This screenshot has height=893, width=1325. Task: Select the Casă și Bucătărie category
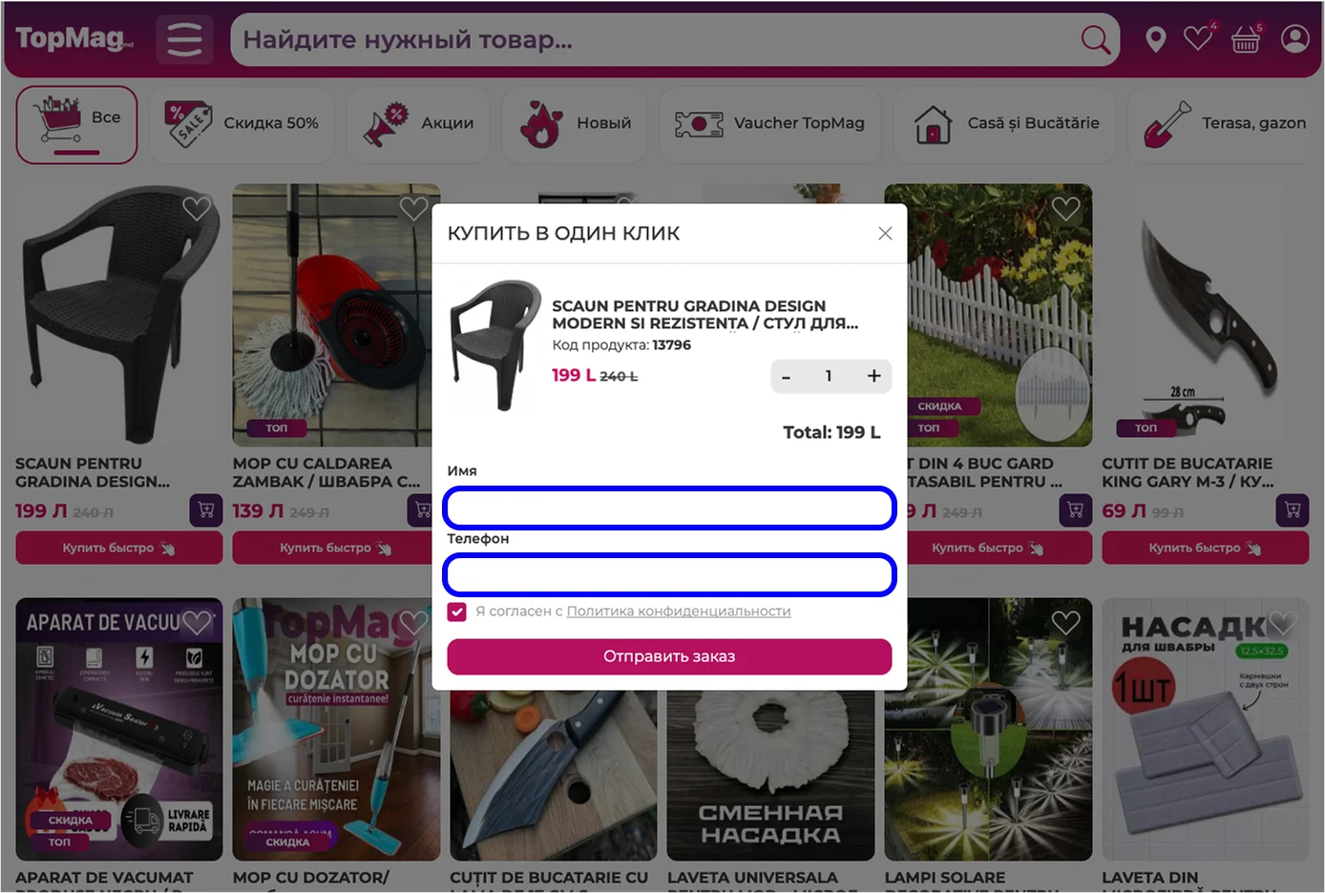tap(1004, 124)
